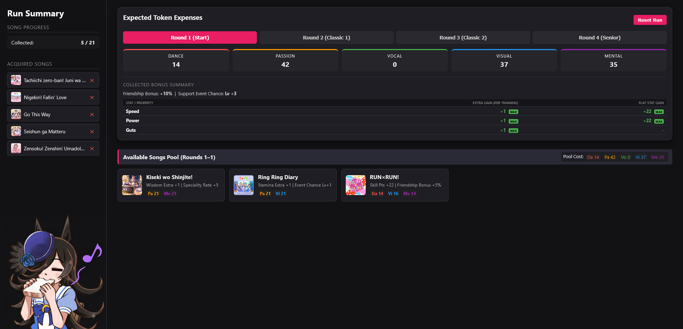Screen dimensions: 683x329
Task: Click Nigekiri! Fallin' Love song name
Action: coord(45,97)
